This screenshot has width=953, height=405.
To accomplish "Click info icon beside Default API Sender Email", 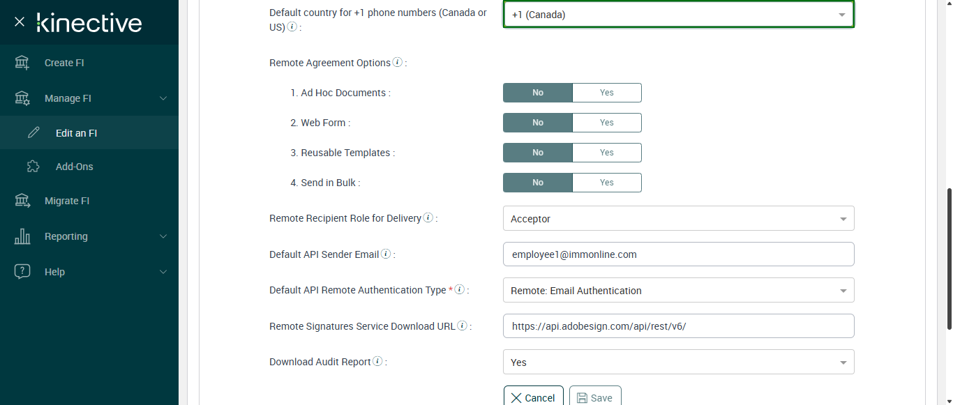I will coord(386,254).
